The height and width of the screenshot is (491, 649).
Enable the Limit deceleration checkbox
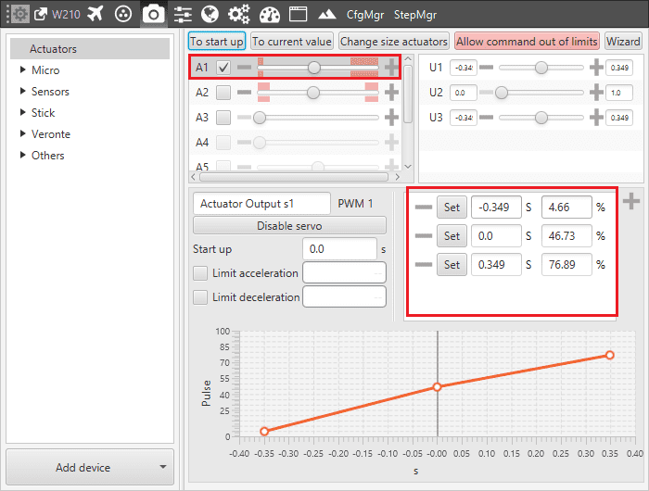(x=200, y=297)
